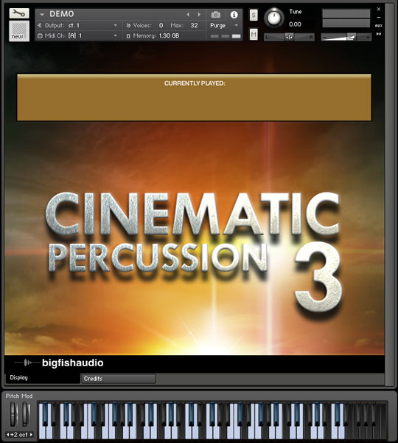The width and height of the screenshot is (398, 443).
Task: Shift keyboard octave down with left arrow
Action: 8,435
